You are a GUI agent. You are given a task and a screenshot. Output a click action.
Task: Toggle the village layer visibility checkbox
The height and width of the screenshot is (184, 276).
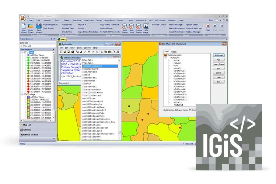tap(25, 94)
